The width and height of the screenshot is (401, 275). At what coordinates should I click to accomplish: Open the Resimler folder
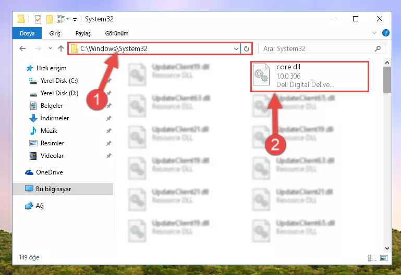point(53,143)
